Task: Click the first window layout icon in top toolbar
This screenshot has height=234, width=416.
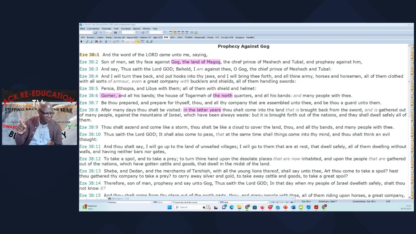Action: coord(171,32)
